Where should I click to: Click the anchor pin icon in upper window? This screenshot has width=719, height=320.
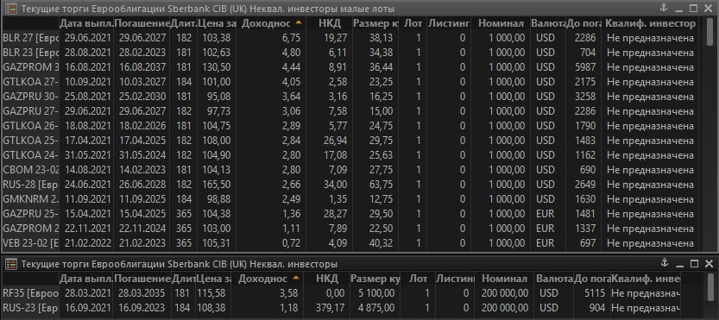[663, 8]
